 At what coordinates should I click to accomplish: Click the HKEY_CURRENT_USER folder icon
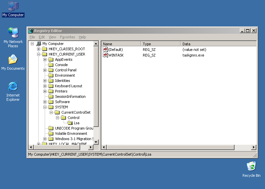click(x=45, y=54)
